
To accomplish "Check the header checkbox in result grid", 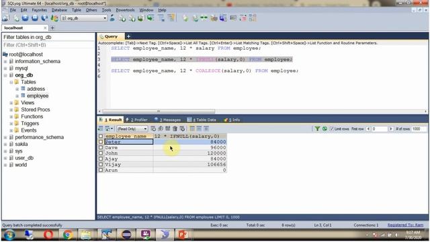I will click(x=101, y=136).
